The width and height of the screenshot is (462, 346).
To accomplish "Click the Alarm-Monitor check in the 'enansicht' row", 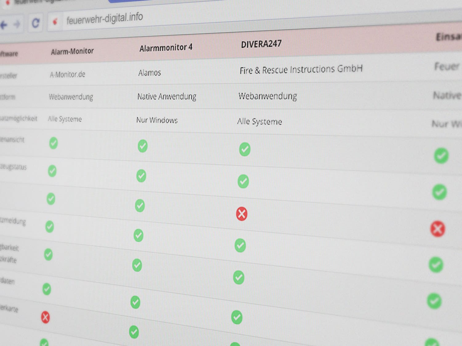I will [53, 143].
